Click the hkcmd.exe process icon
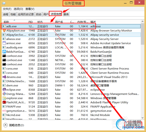The height and width of the screenshot is (132, 146). [x=4, y=115]
